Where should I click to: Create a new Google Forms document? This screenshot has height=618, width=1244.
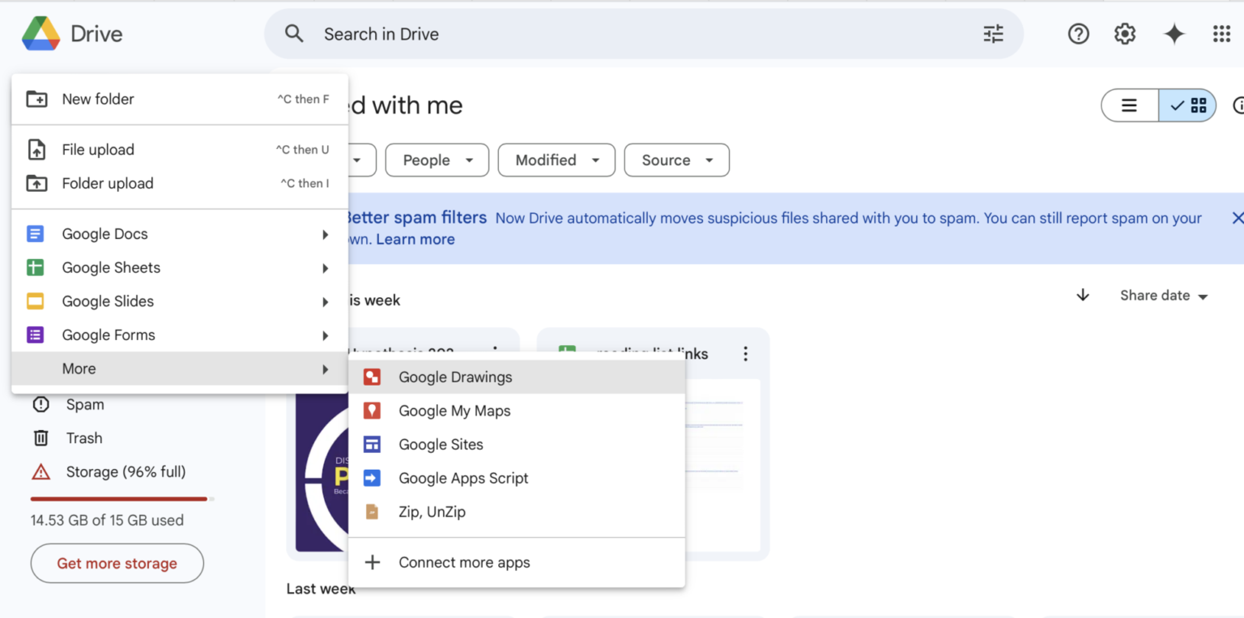tap(109, 335)
